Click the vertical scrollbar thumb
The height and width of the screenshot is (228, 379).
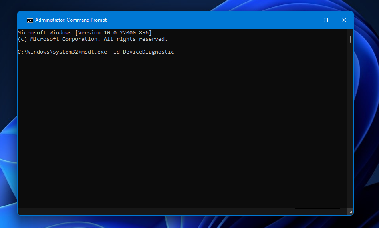tap(350, 40)
